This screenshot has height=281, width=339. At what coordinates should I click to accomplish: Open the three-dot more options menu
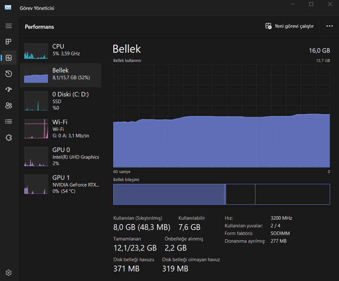pyautogui.click(x=329, y=26)
